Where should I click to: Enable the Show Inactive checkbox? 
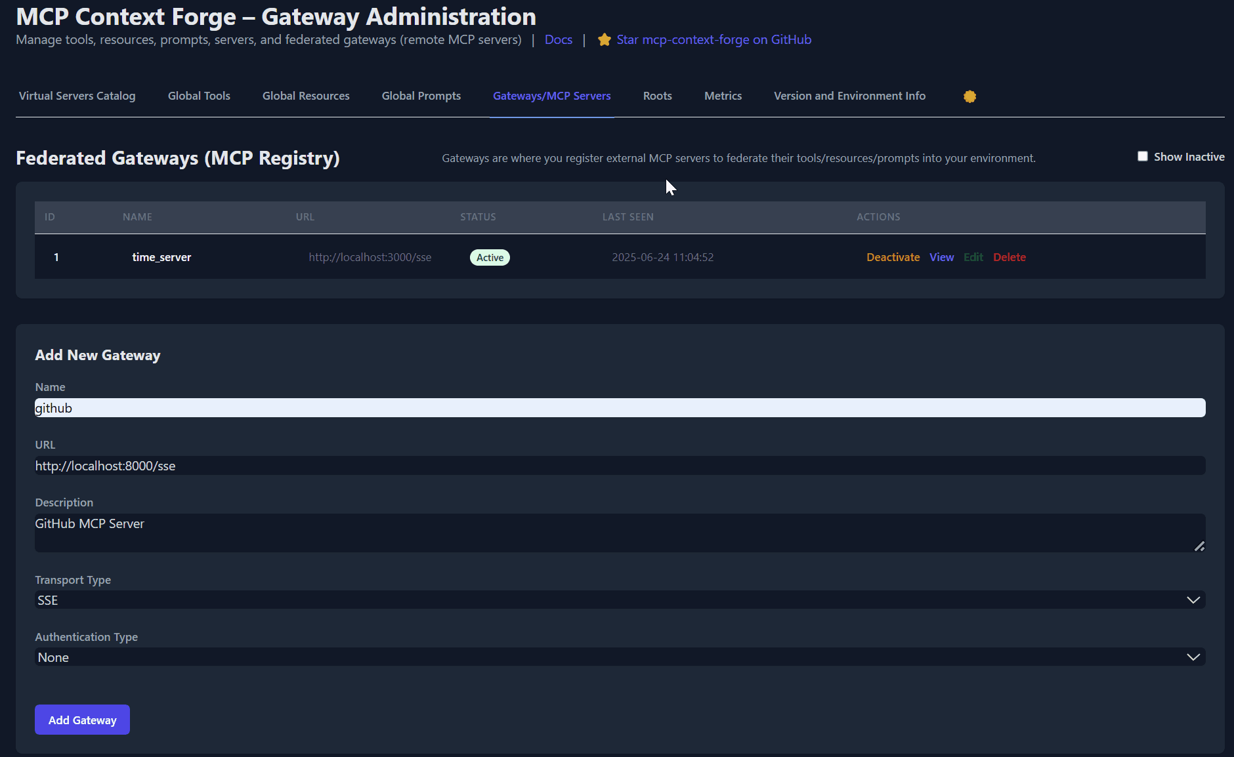[1143, 156]
